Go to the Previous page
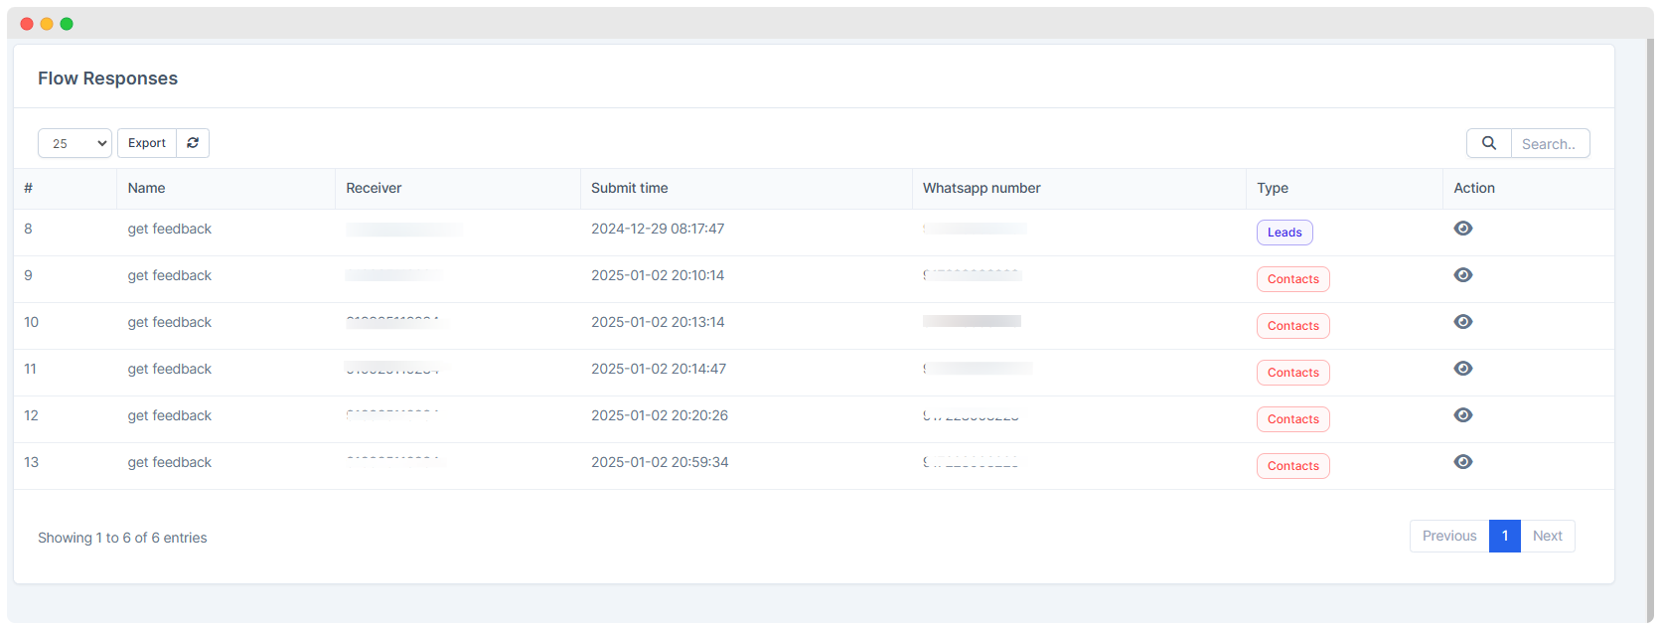 (1448, 536)
